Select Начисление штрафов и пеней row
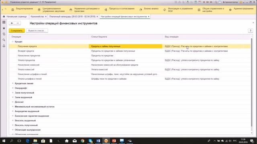The image size is (257, 144). tap(130, 74)
